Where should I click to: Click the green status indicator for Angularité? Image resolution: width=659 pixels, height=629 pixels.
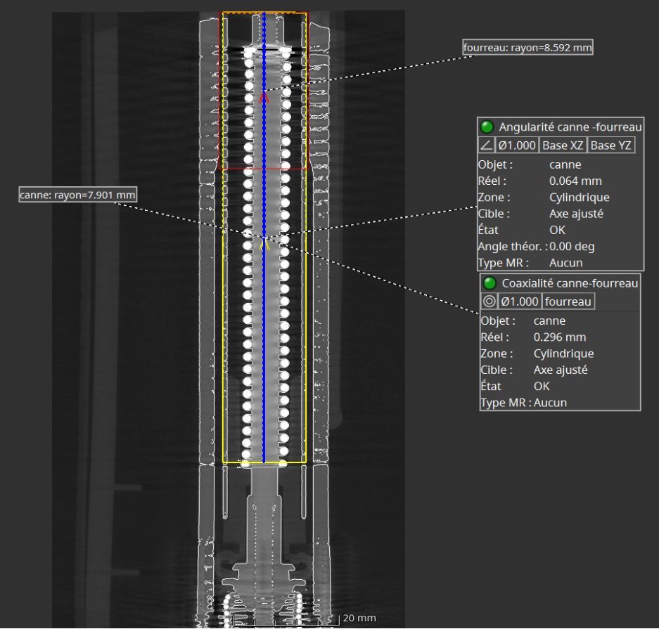click(x=487, y=127)
